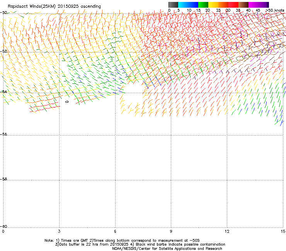Screen dimensions: 286x251
Task: Click the longitude label '0'
Action: point(3,231)
